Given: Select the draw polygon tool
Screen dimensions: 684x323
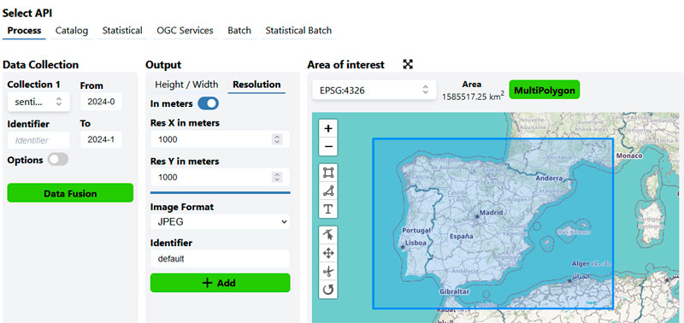Looking at the screenshot, I should click(x=328, y=191).
